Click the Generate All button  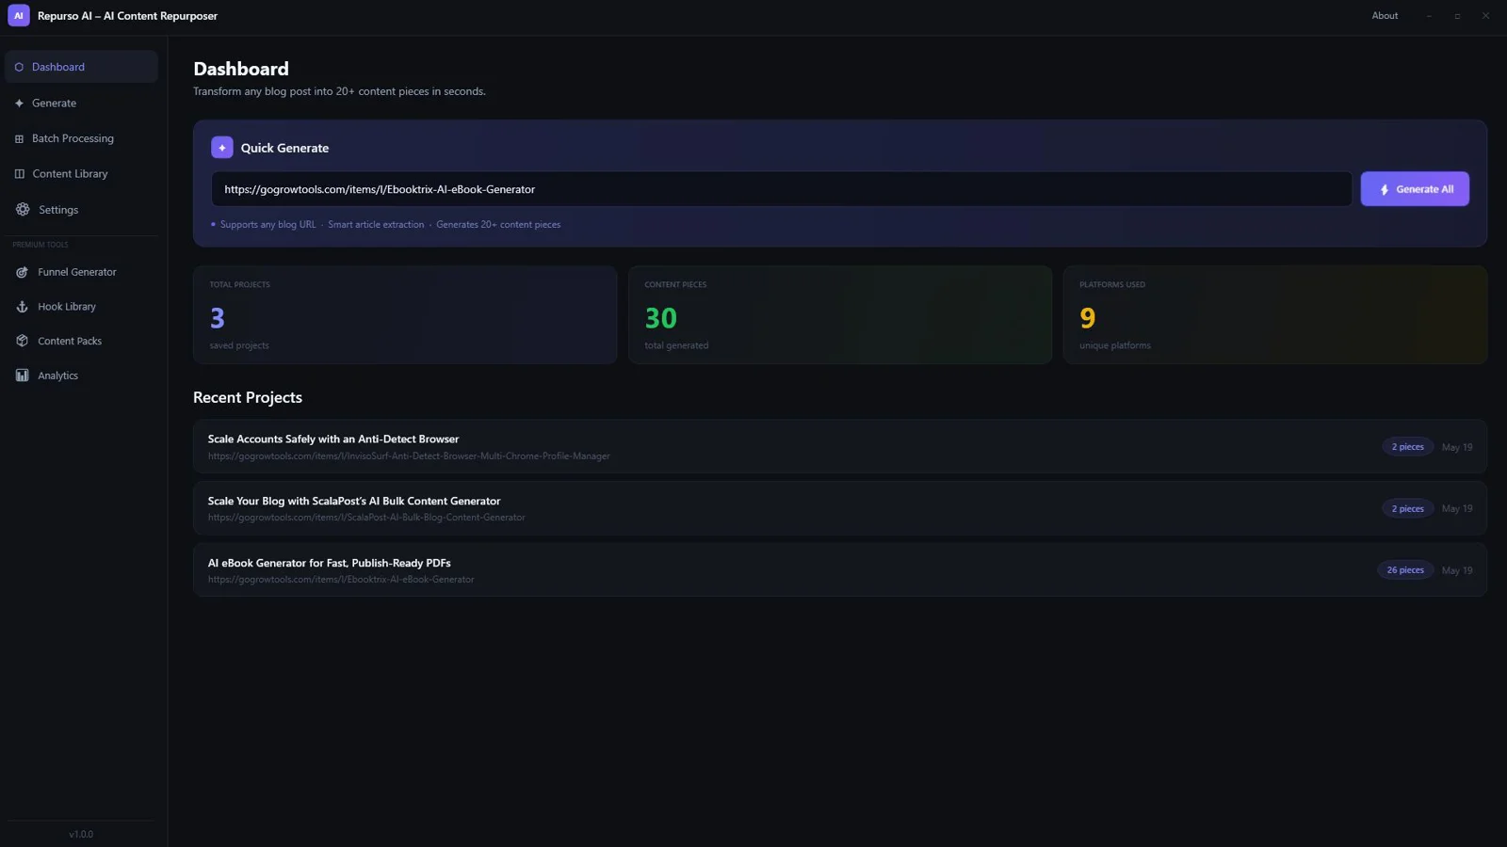1415,189
